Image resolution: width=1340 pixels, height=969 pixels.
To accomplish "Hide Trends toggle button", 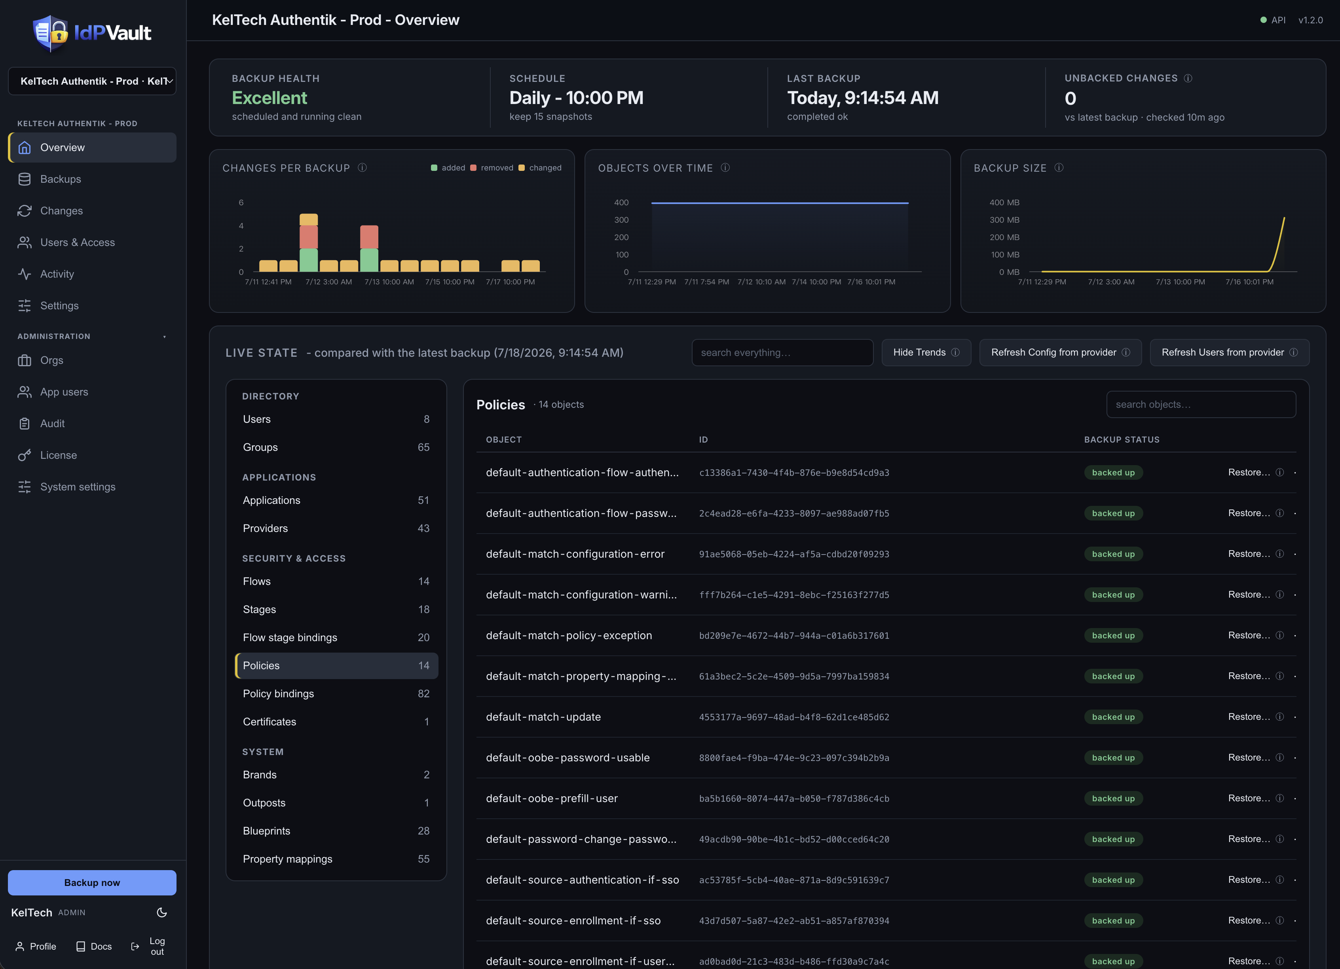I will coord(926,352).
